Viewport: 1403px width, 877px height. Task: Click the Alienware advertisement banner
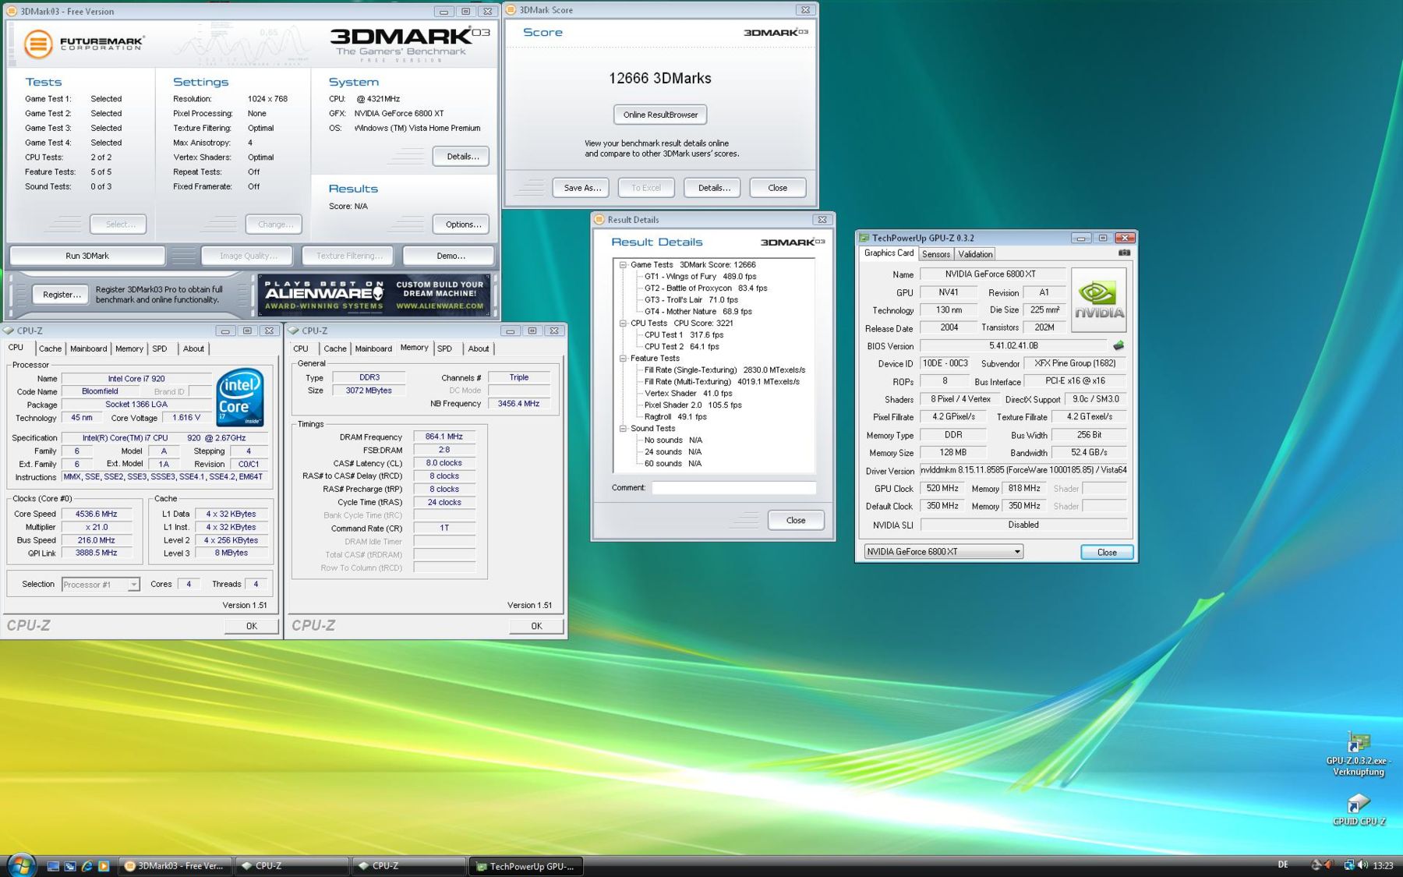374,295
